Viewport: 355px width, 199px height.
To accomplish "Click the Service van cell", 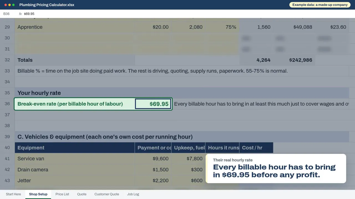I will (75, 159).
